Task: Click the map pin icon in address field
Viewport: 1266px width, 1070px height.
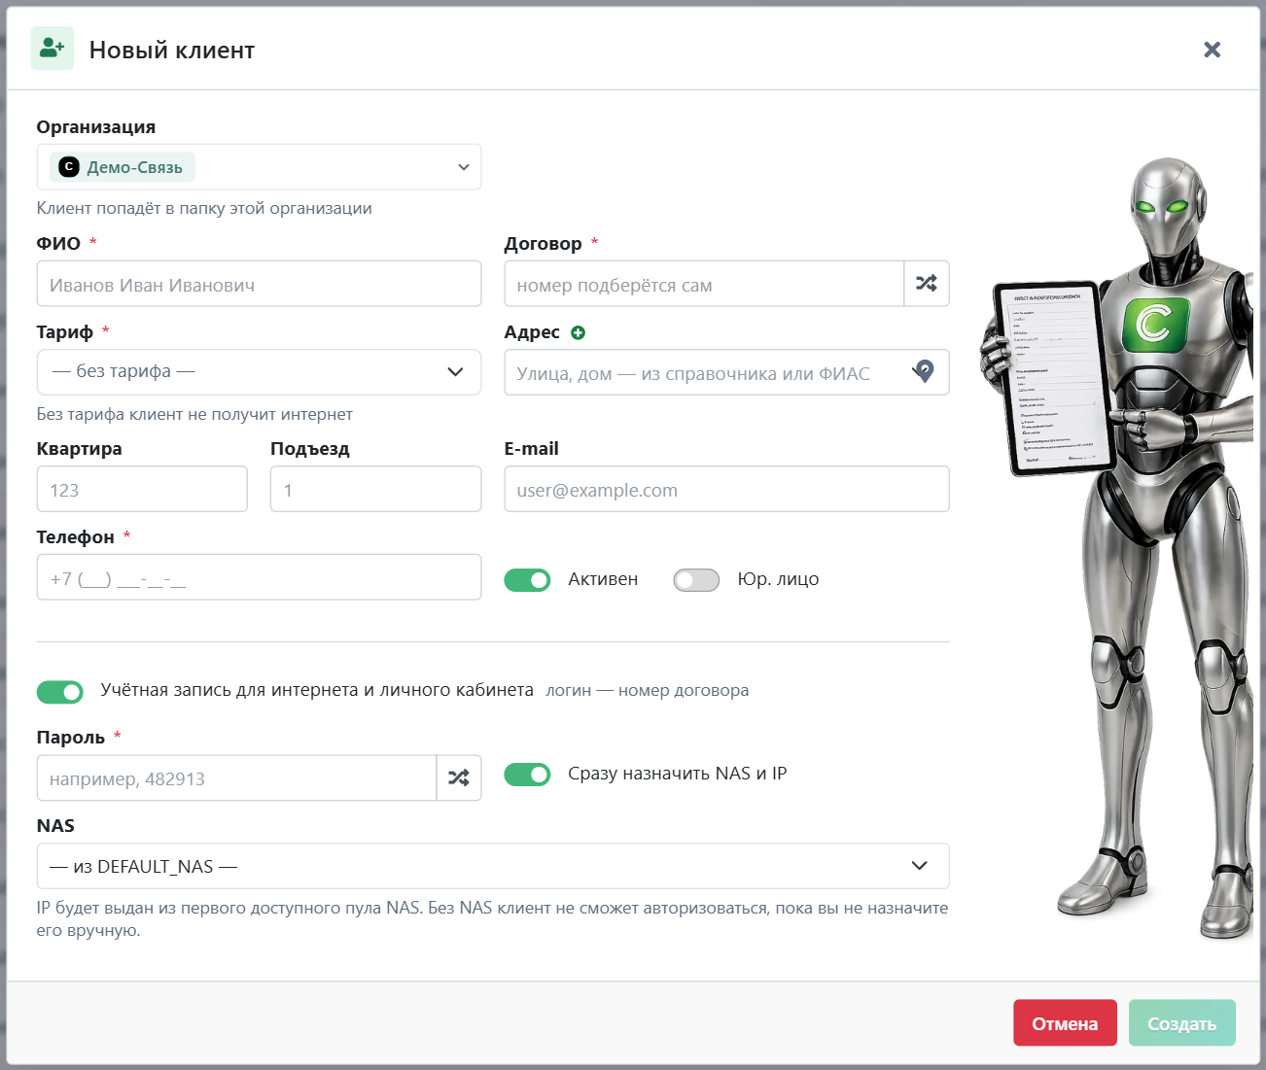Action: (924, 371)
